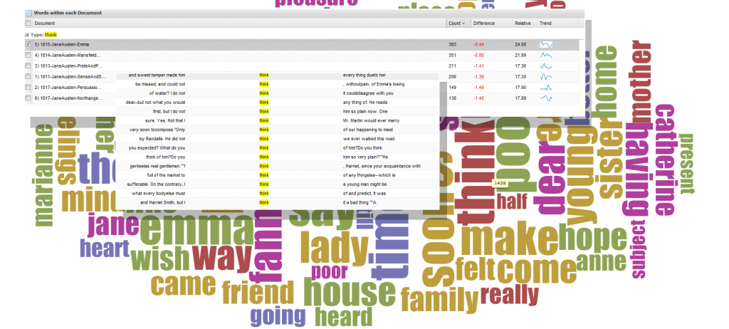
Task: Click the word 'half' in the cloud
Action: 512,202
